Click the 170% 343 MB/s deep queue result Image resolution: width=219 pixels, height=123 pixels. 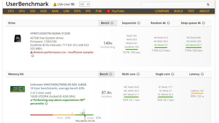coord(194,50)
